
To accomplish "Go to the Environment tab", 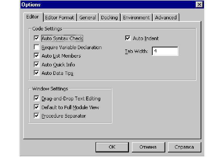I will click(x=136, y=18).
